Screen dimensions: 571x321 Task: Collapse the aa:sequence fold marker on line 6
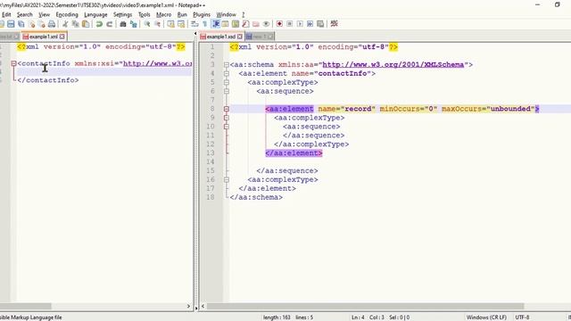click(x=227, y=91)
